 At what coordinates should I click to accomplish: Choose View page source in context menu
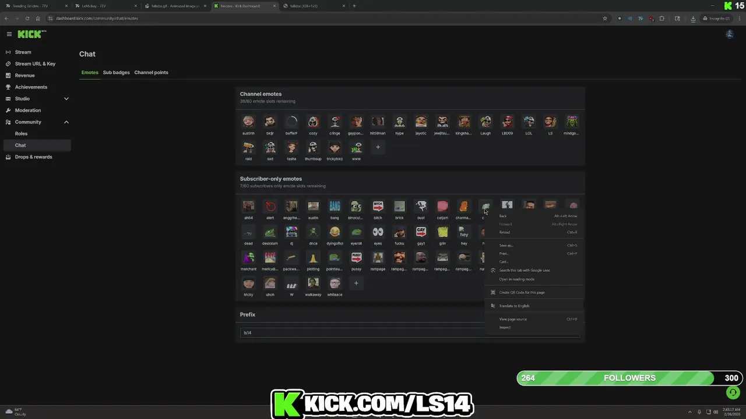point(534,319)
